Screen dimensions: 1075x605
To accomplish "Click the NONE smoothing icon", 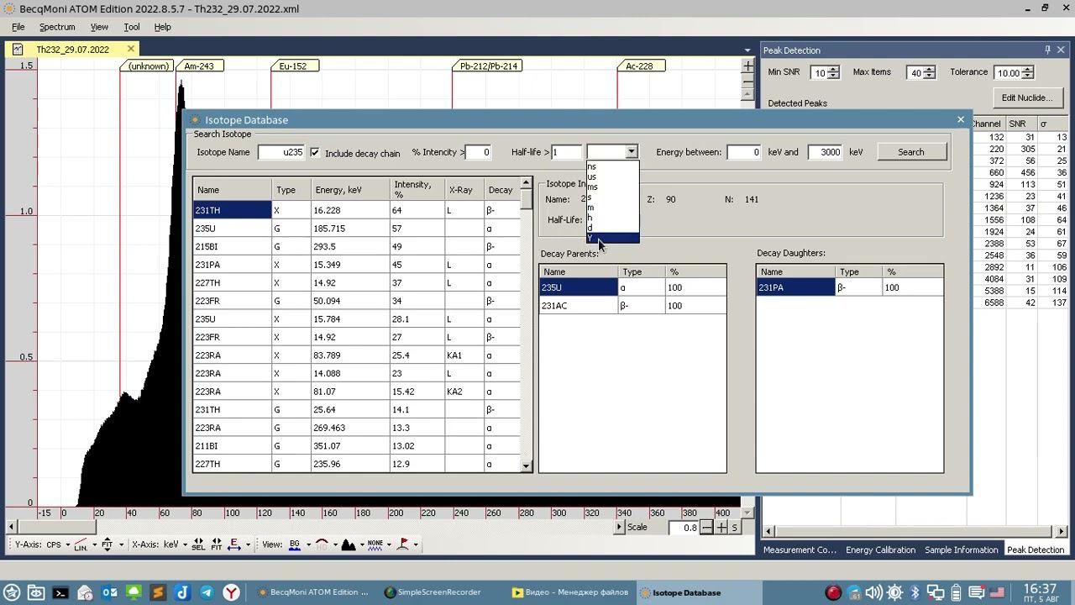I will pyautogui.click(x=375, y=544).
